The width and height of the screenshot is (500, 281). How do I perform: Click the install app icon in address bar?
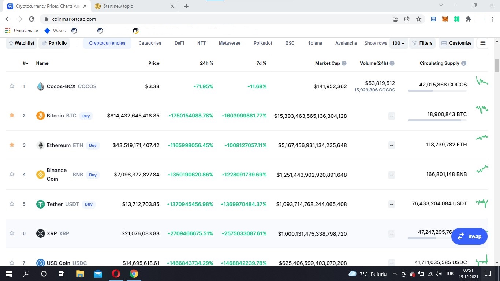point(395,19)
